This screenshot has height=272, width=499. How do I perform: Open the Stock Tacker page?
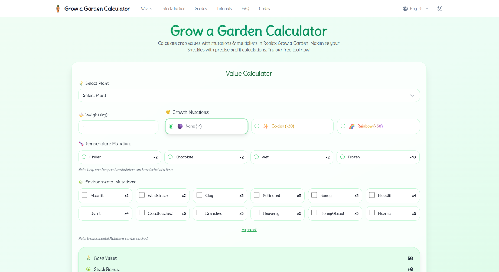[x=173, y=8]
